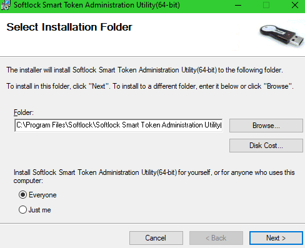305x248 pixels.
Task: Click inside the Folder path field
Action: 119,126
